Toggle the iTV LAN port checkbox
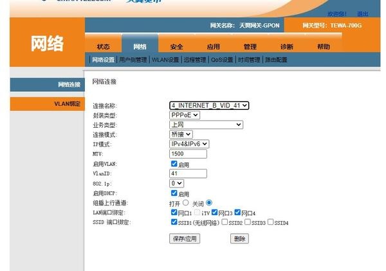386x271 pixels. click(198, 213)
